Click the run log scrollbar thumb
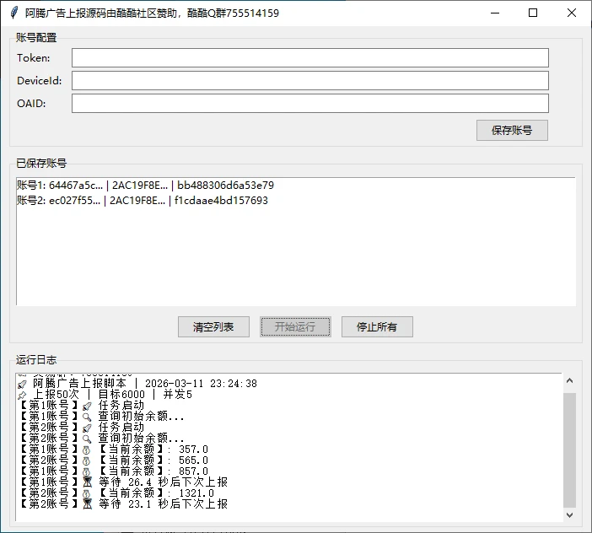Image resolution: width=592 pixels, height=533 pixels. 570,450
